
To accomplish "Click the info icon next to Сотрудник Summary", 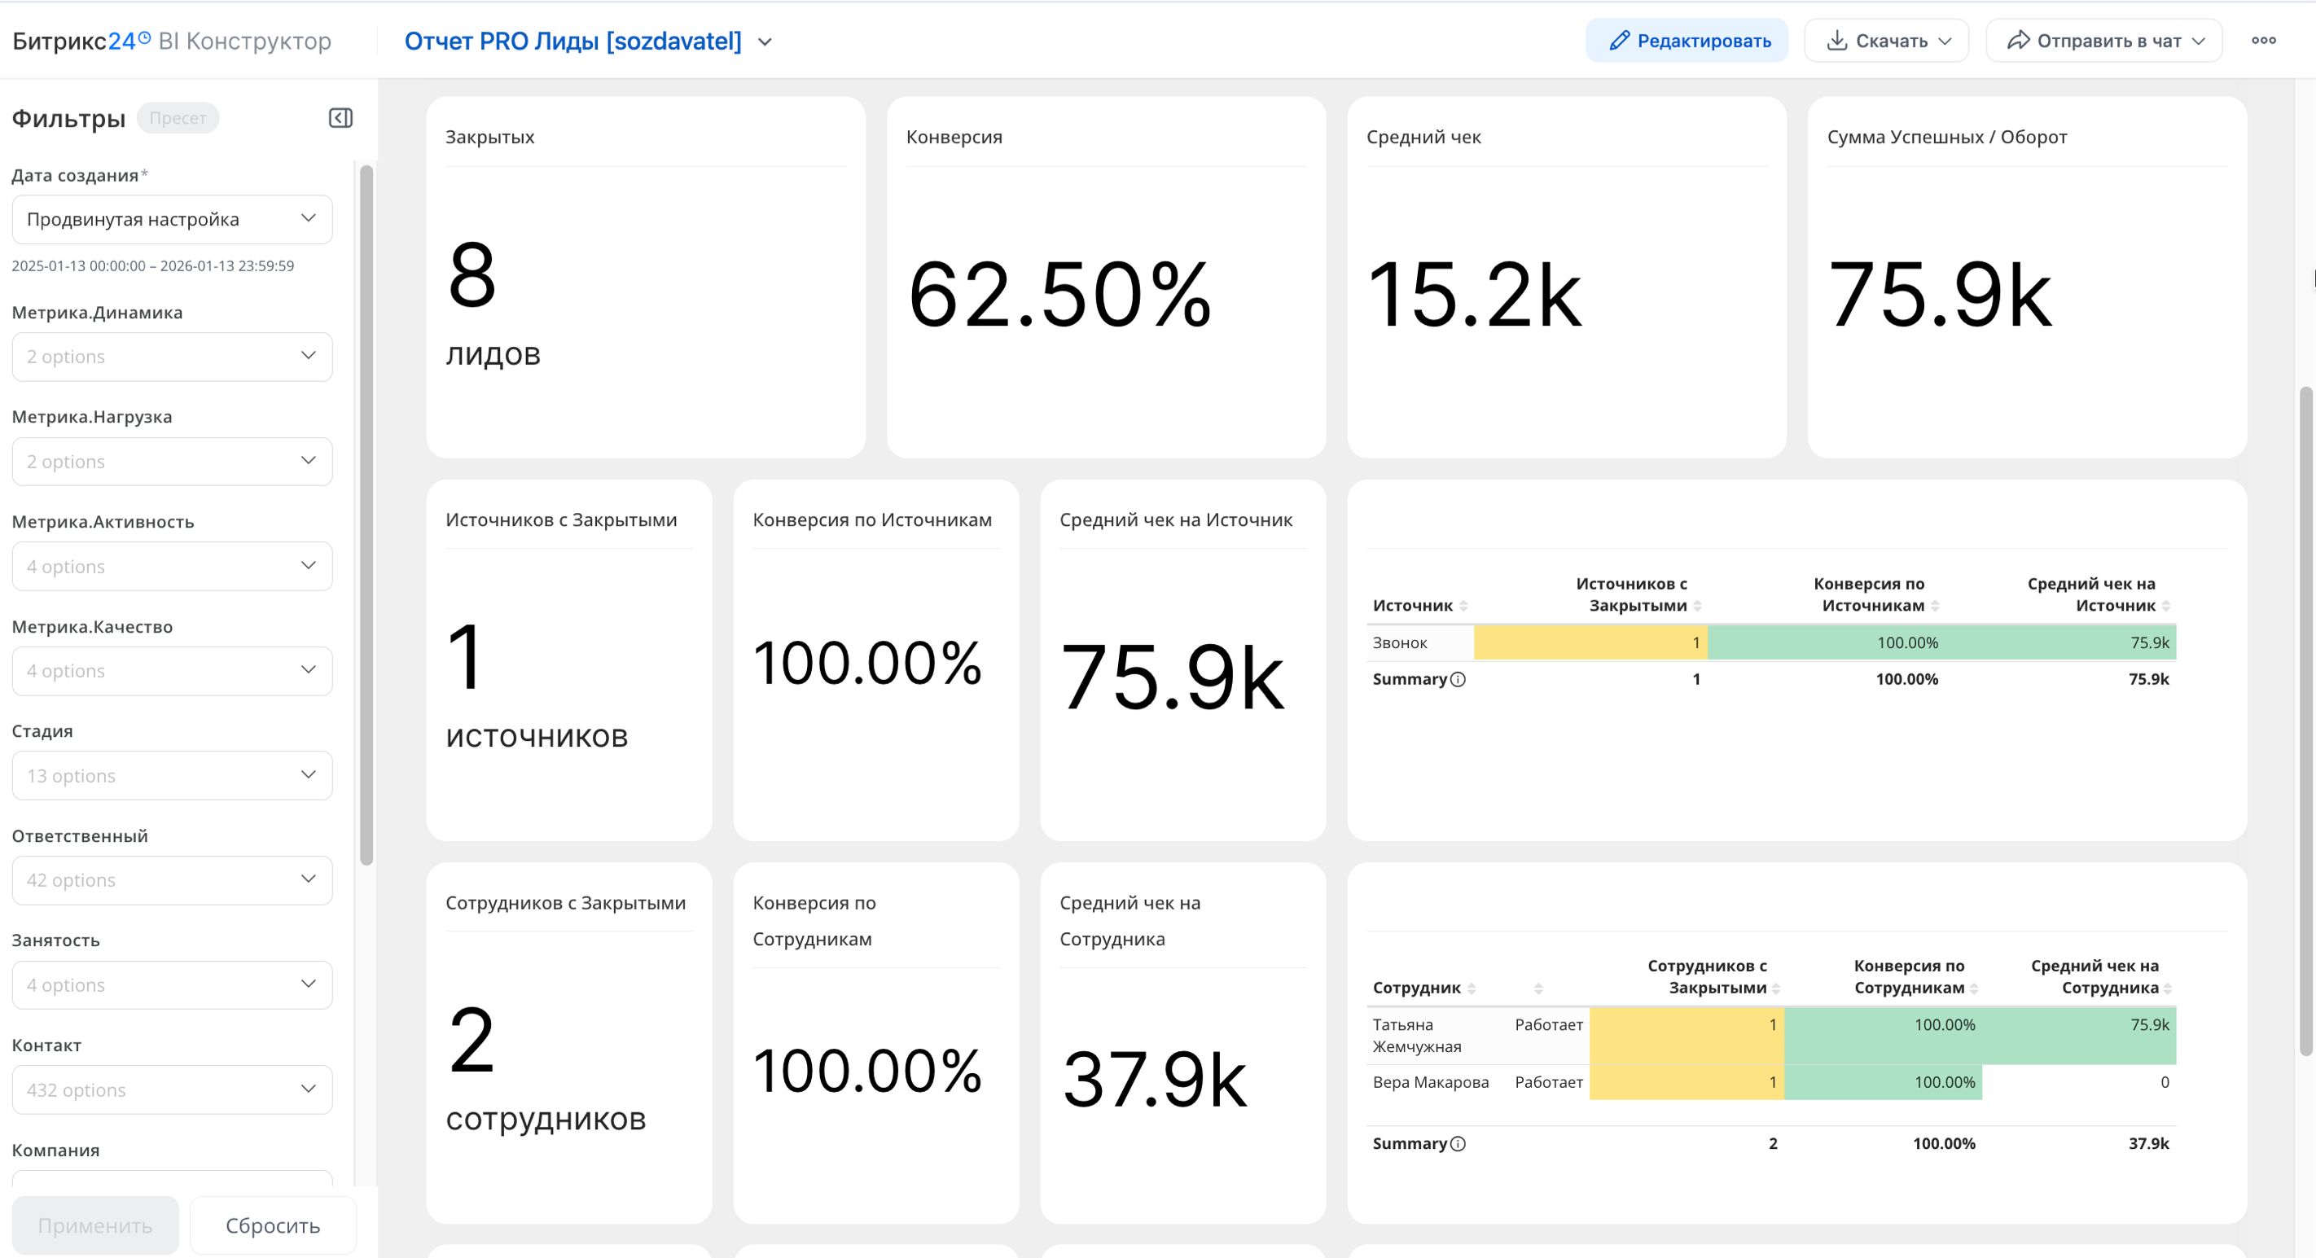I will point(1458,1144).
